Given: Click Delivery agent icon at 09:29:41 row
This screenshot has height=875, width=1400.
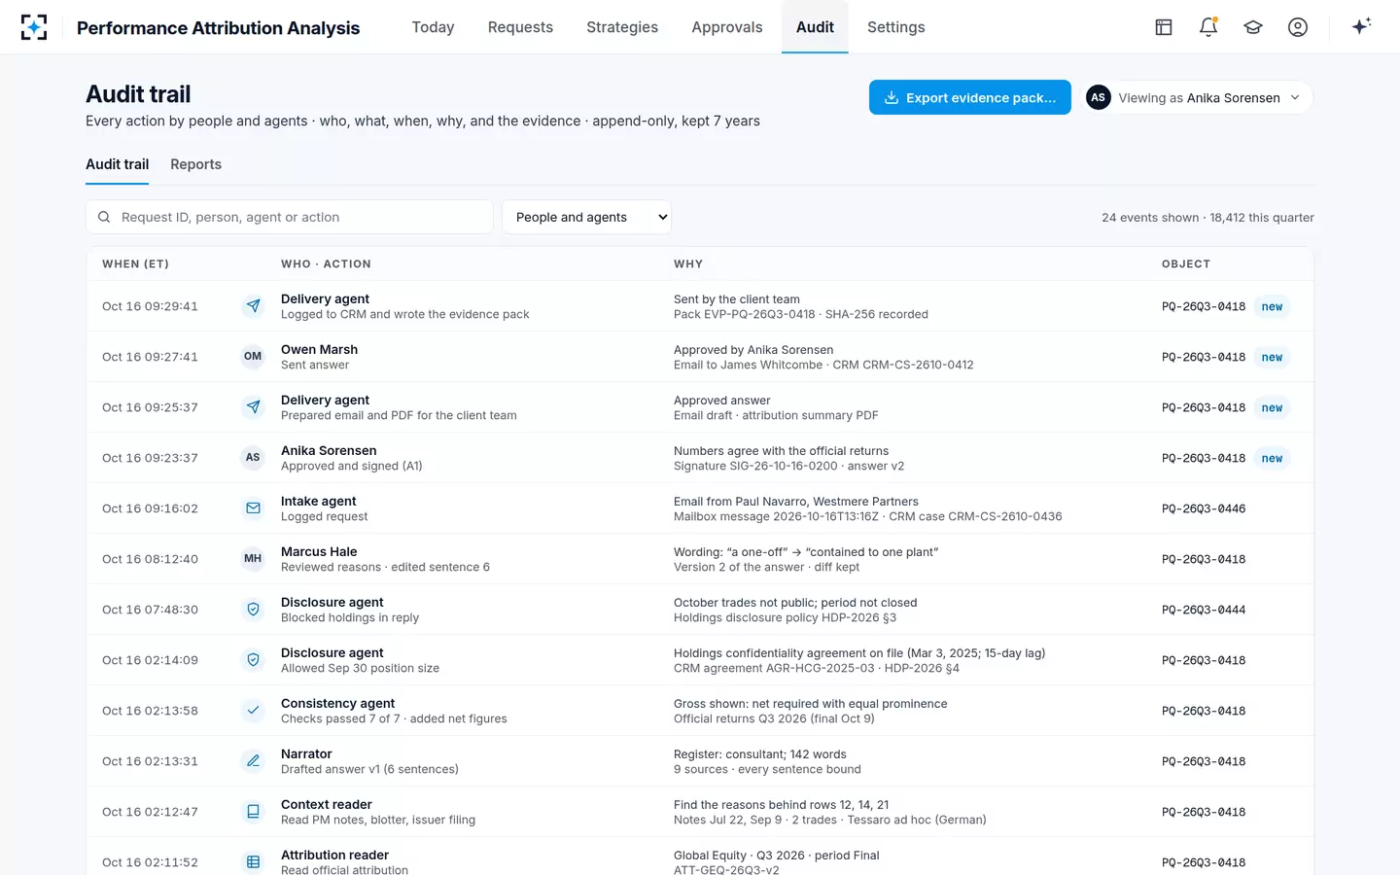Looking at the screenshot, I should [253, 306].
